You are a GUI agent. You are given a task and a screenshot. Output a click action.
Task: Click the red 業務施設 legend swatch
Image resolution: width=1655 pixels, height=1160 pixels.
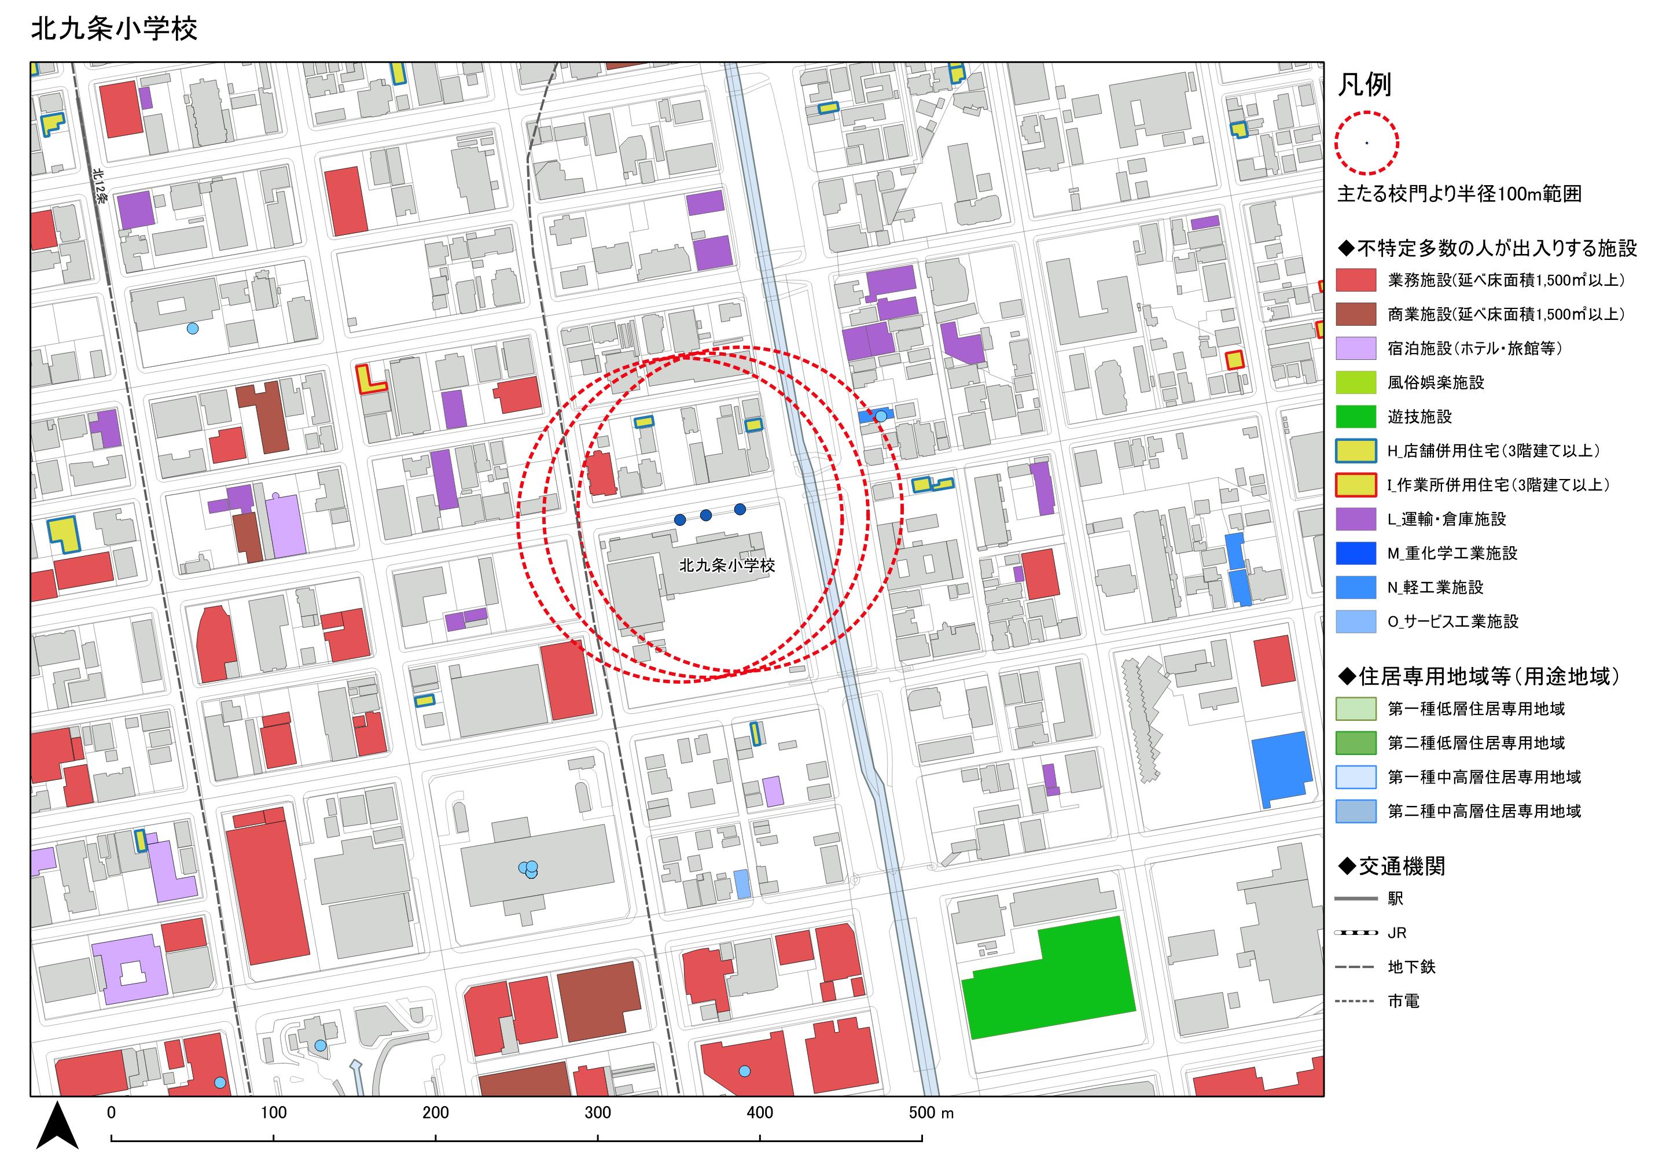pyautogui.click(x=1356, y=280)
